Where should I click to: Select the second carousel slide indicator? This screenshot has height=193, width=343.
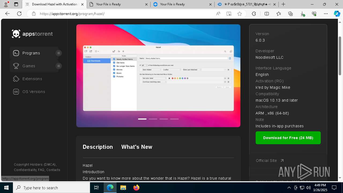click(153, 119)
